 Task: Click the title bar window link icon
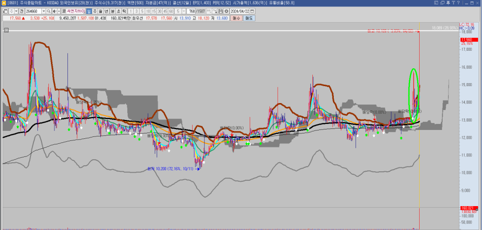[x=436, y=3]
